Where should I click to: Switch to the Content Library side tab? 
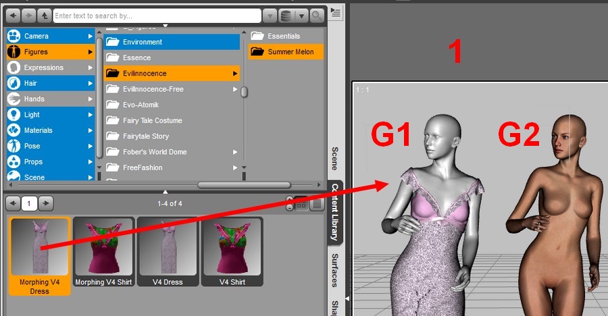[335, 213]
